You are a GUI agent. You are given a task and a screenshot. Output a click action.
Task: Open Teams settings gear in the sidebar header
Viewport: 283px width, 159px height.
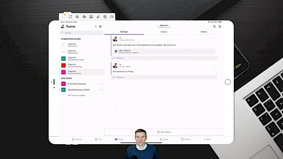[x=100, y=26]
